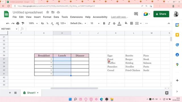Screen dimensions: 182x102
Task: Open the Explore button
Action: [167, 93]
